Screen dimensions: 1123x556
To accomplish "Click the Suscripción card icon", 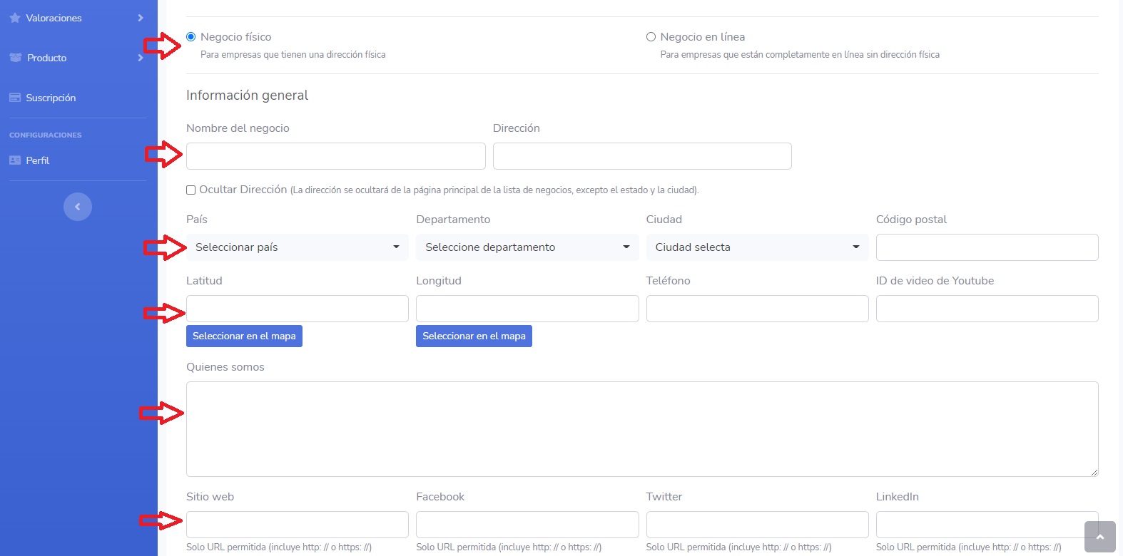I will tap(15, 98).
